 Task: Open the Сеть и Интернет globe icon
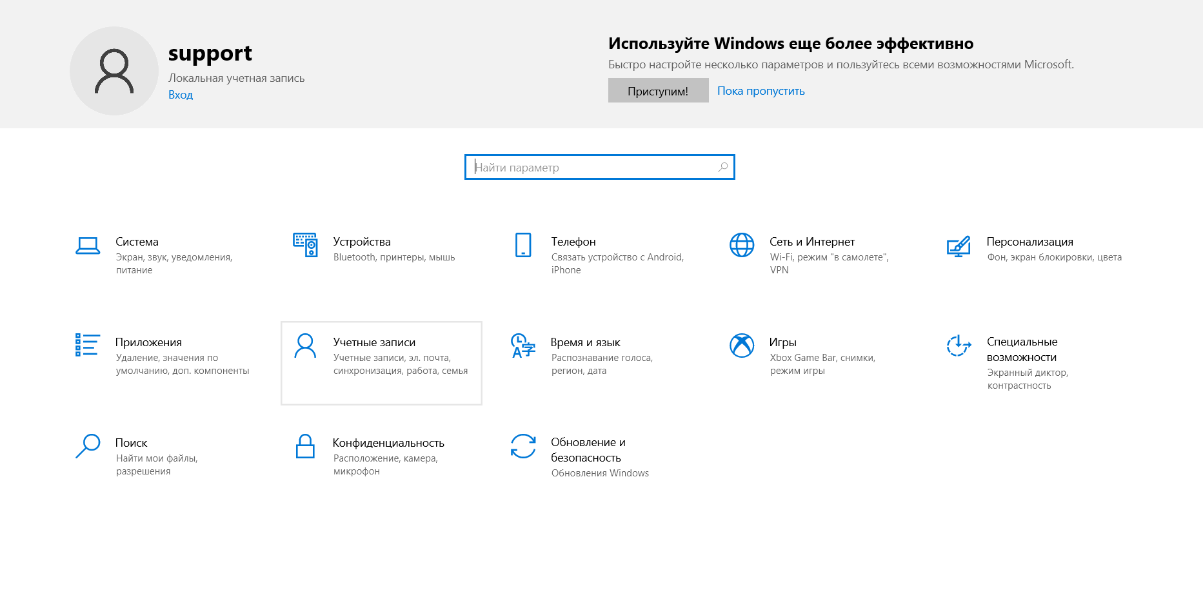(742, 245)
